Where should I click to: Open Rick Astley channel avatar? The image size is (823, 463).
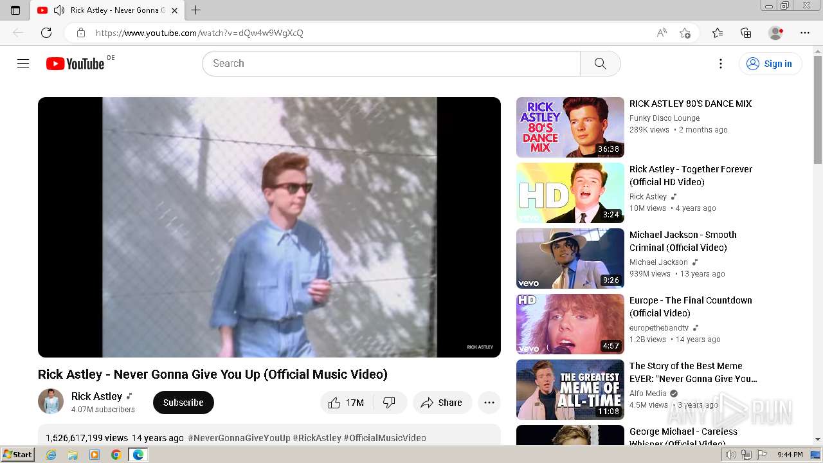[x=51, y=401]
